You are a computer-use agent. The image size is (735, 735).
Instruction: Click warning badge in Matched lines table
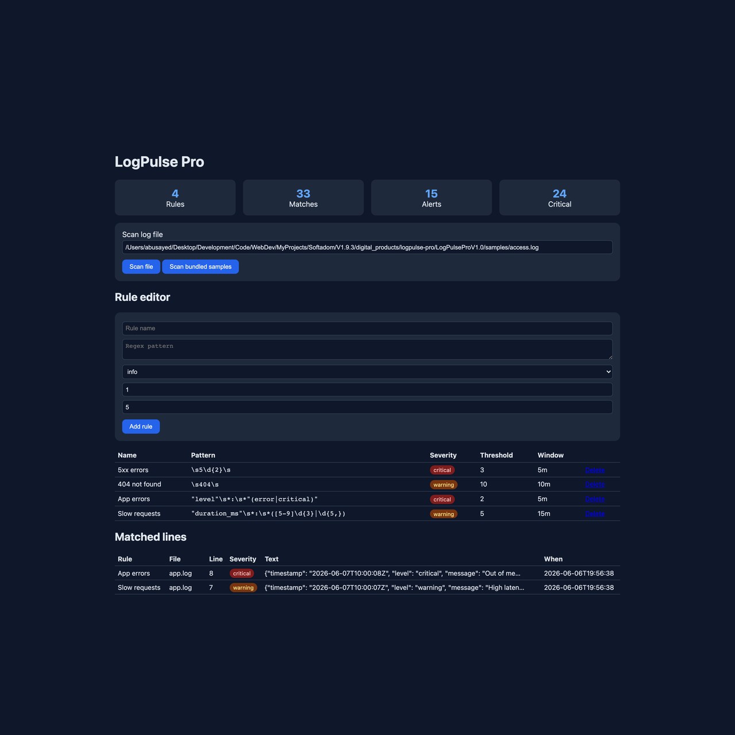click(243, 588)
